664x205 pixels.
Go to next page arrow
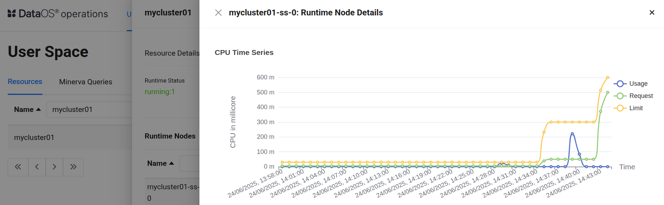point(54,167)
